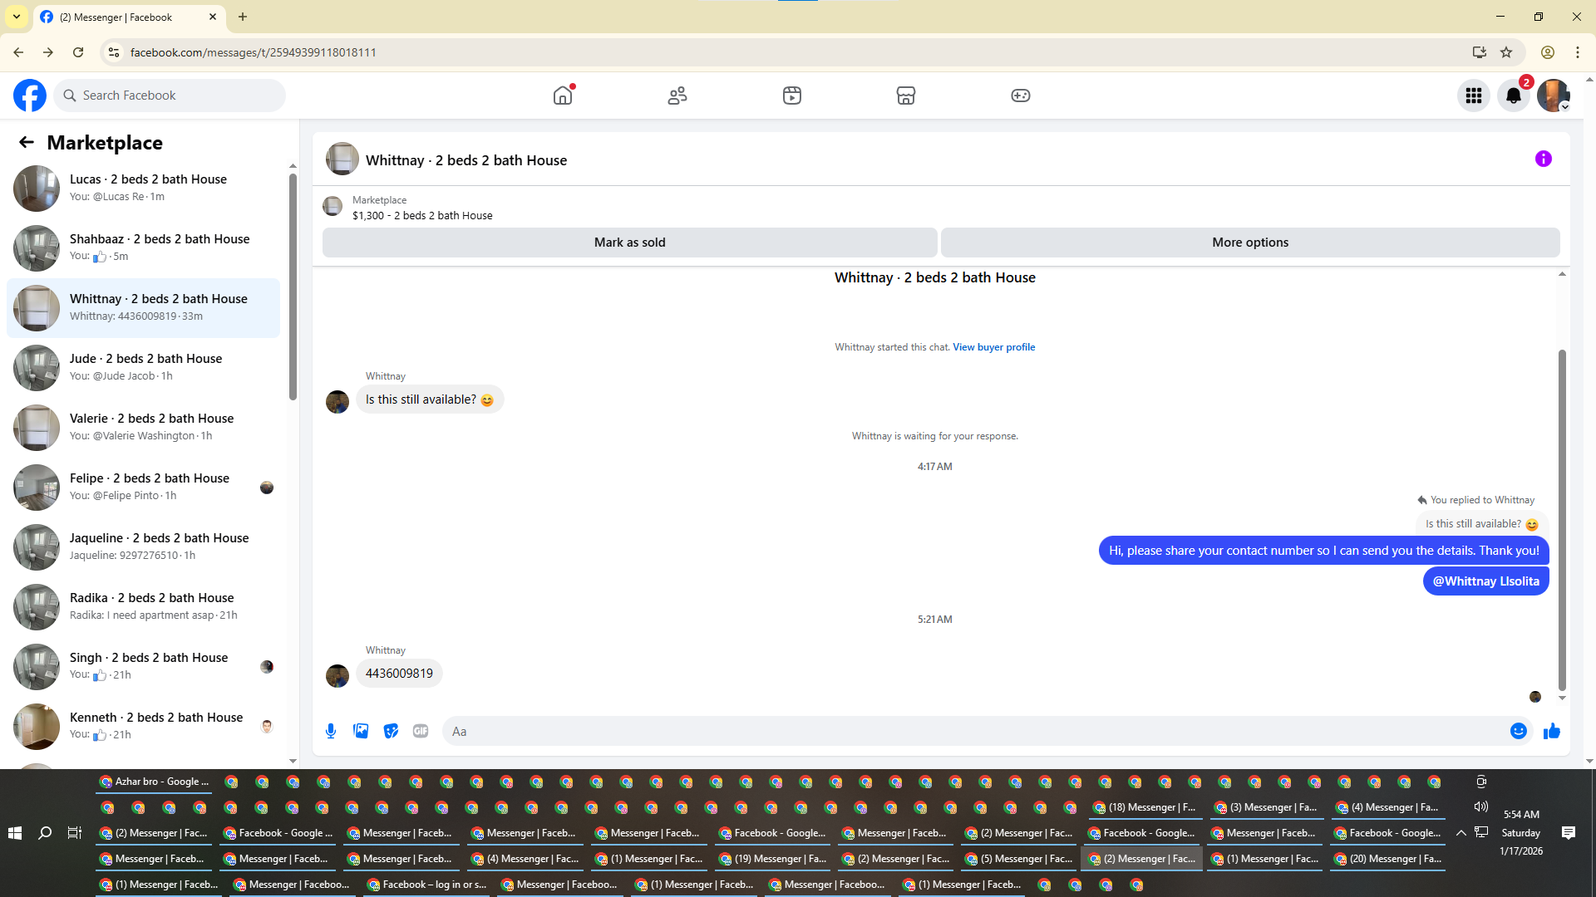The height and width of the screenshot is (897, 1596).
Task: Attach a photo with the image icon
Action: (361, 731)
